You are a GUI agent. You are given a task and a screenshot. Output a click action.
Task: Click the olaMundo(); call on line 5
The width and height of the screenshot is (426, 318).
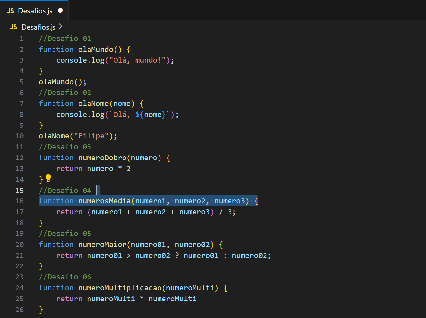click(x=62, y=82)
